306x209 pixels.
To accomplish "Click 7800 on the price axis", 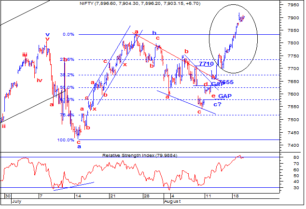I will 293,43.
